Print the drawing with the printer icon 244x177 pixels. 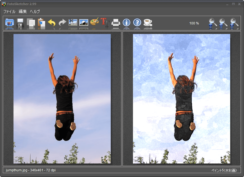(116, 22)
